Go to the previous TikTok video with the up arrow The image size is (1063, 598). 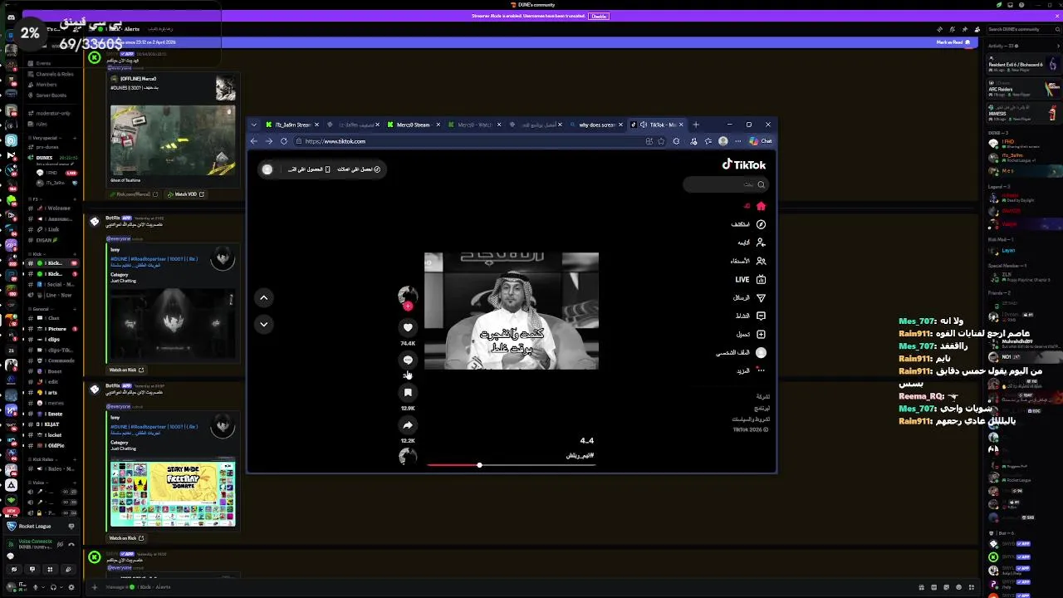tap(263, 297)
